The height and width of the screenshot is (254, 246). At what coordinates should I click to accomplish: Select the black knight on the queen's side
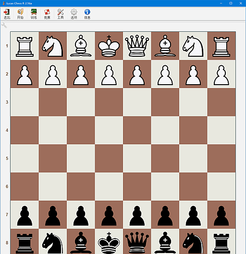[x=193, y=243]
